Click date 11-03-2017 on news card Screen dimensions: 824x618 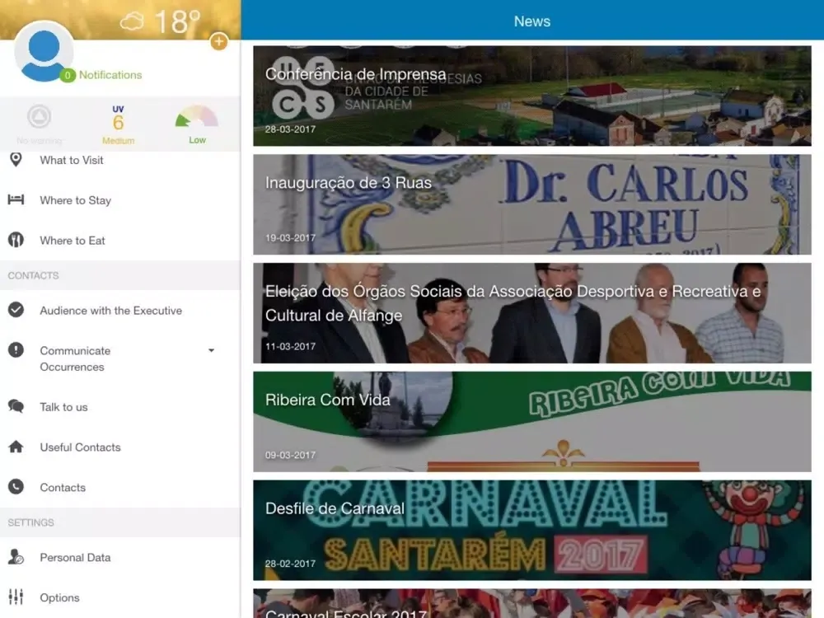[290, 346]
